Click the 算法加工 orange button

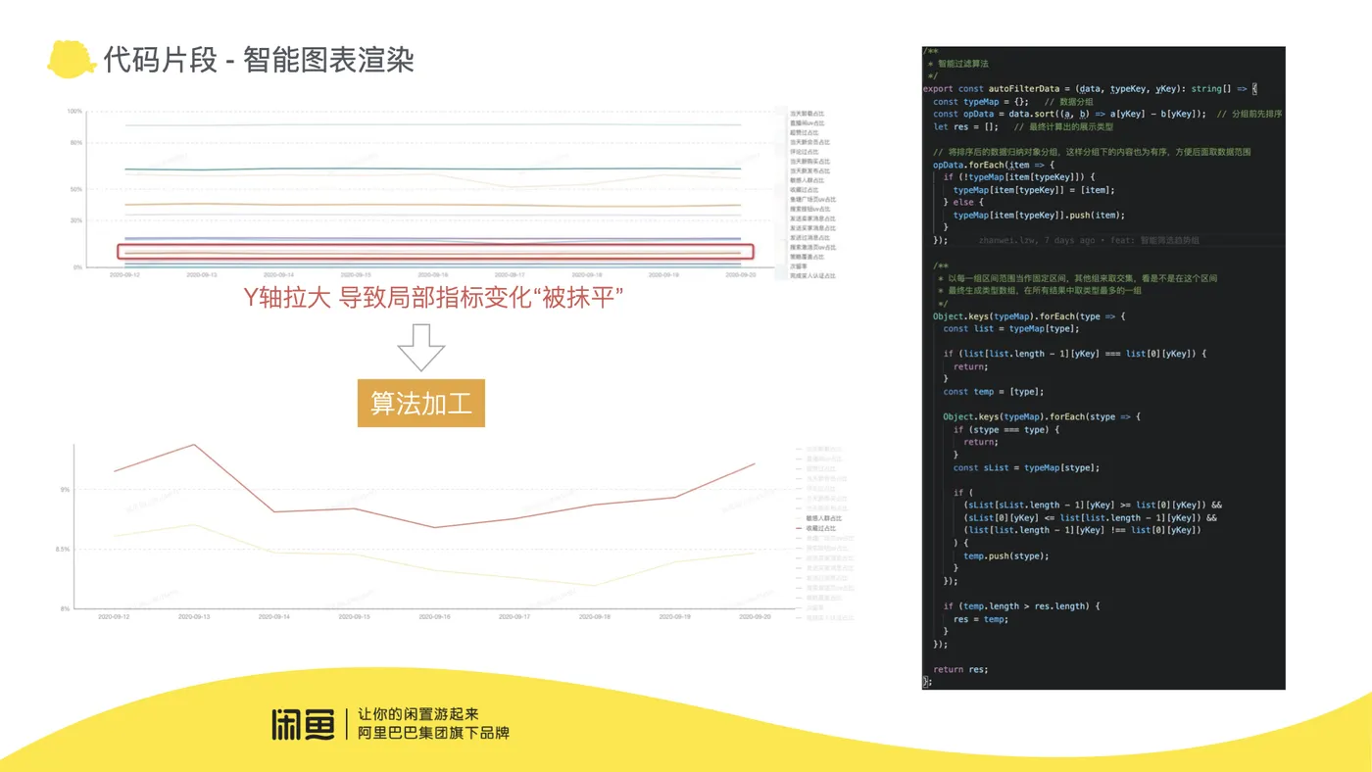click(420, 403)
